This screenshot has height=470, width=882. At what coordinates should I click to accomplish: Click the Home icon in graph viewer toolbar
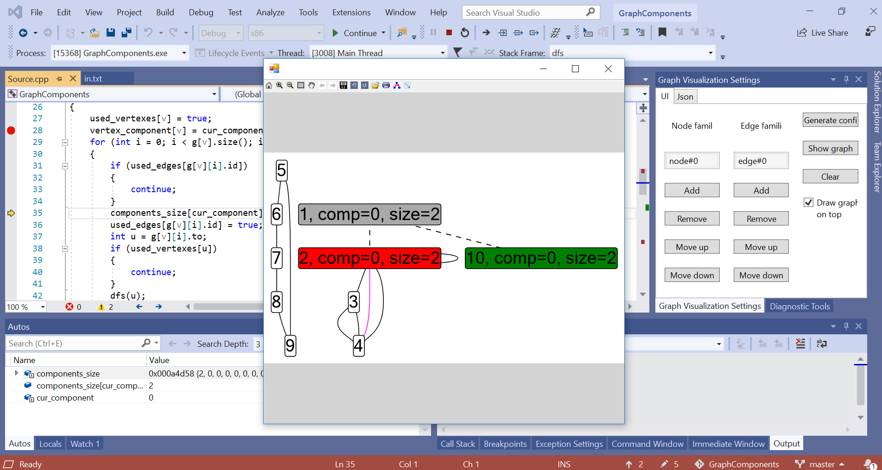tap(269, 85)
